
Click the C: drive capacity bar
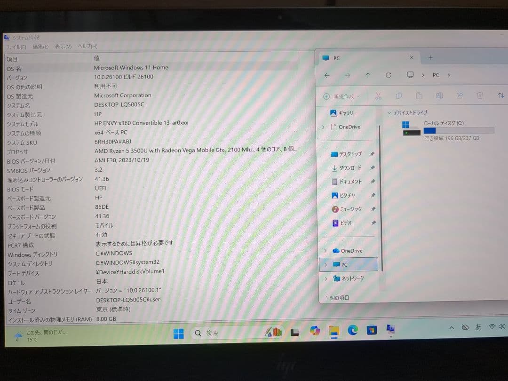[x=459, y=131]
